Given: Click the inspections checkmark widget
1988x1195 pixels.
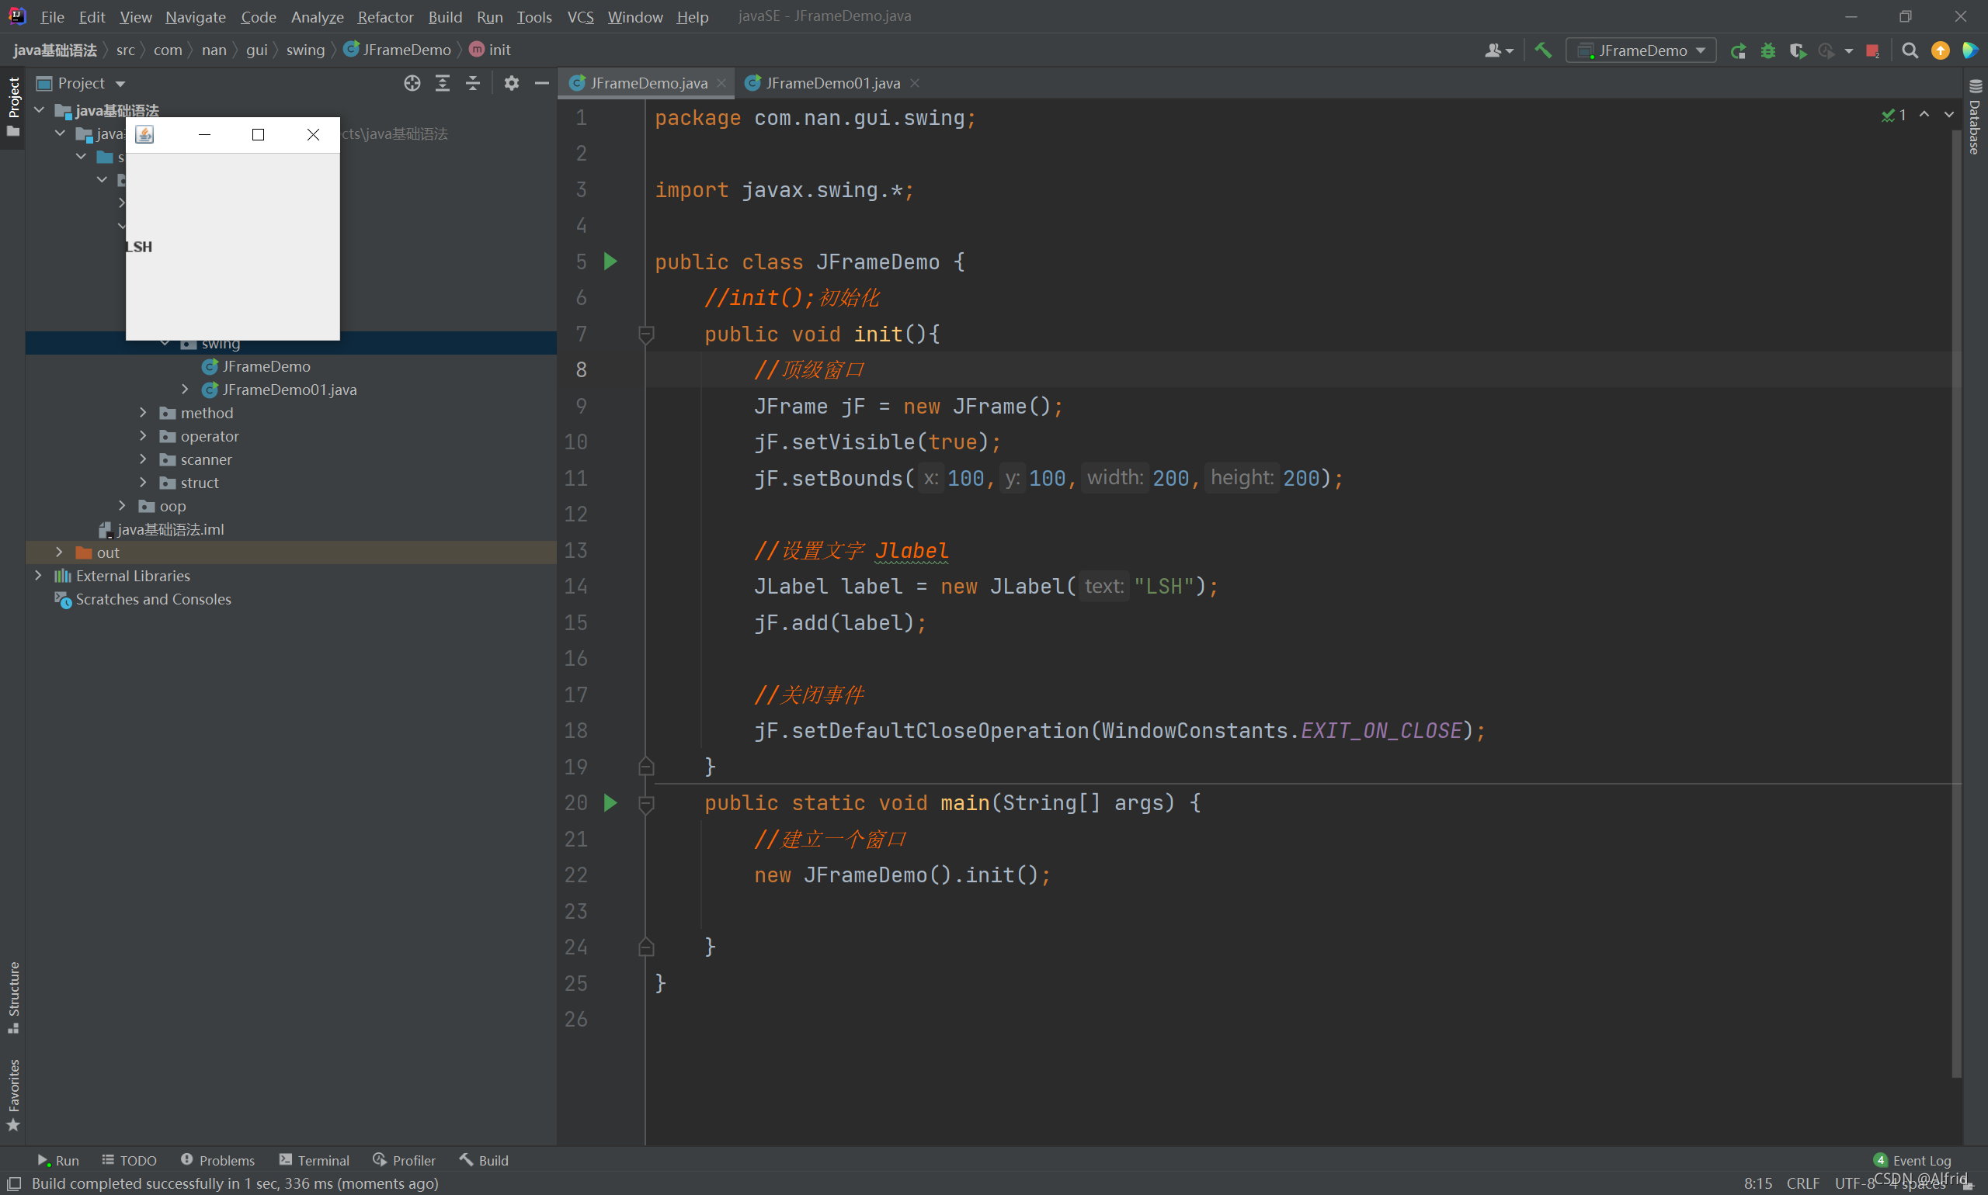Looking at the screenshot, I should (1893, 115).
